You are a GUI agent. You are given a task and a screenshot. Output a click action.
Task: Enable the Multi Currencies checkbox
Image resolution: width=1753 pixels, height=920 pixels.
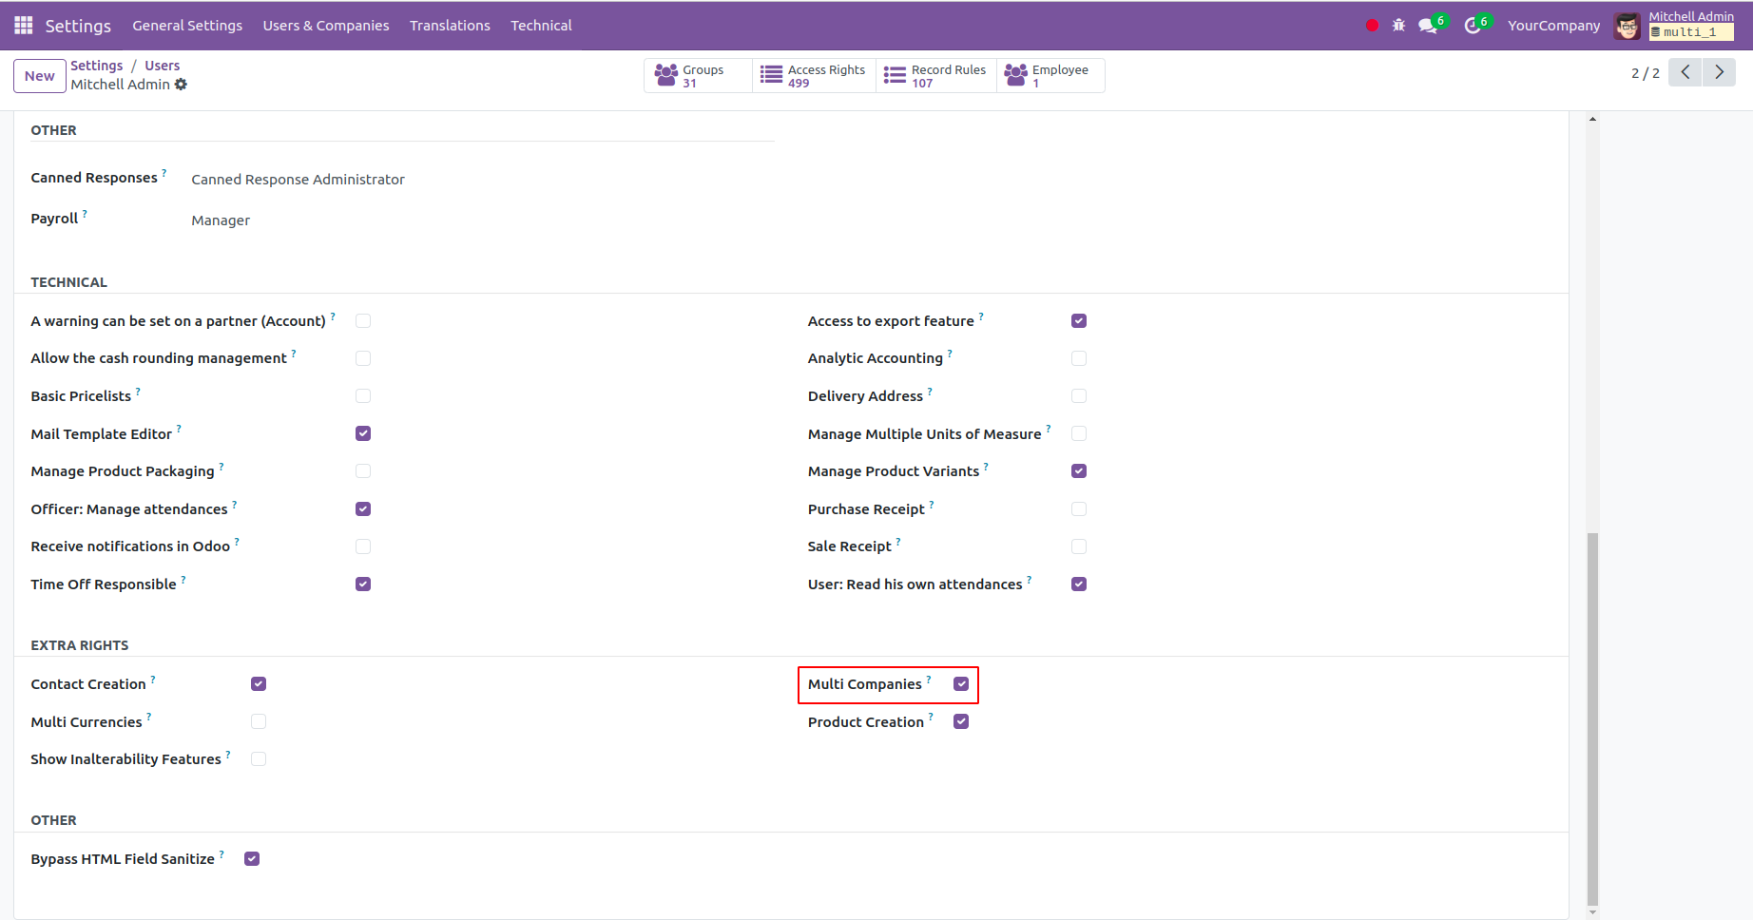coord(259,722)
